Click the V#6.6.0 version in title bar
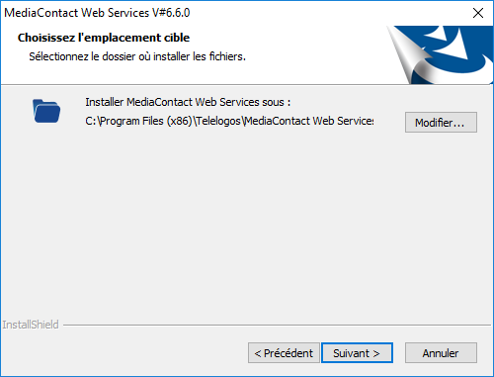 click(171, 13)
